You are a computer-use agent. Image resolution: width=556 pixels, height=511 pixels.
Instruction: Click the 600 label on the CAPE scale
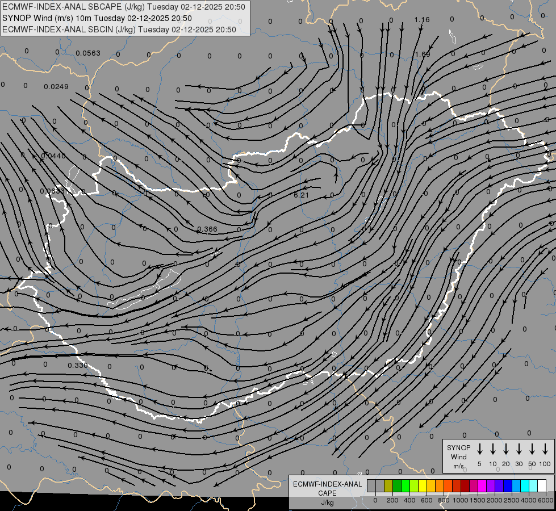(x=427, y=500)
